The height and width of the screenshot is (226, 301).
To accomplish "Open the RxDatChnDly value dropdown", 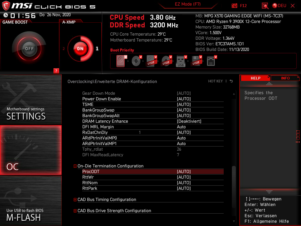I will [x=184, y=132].
